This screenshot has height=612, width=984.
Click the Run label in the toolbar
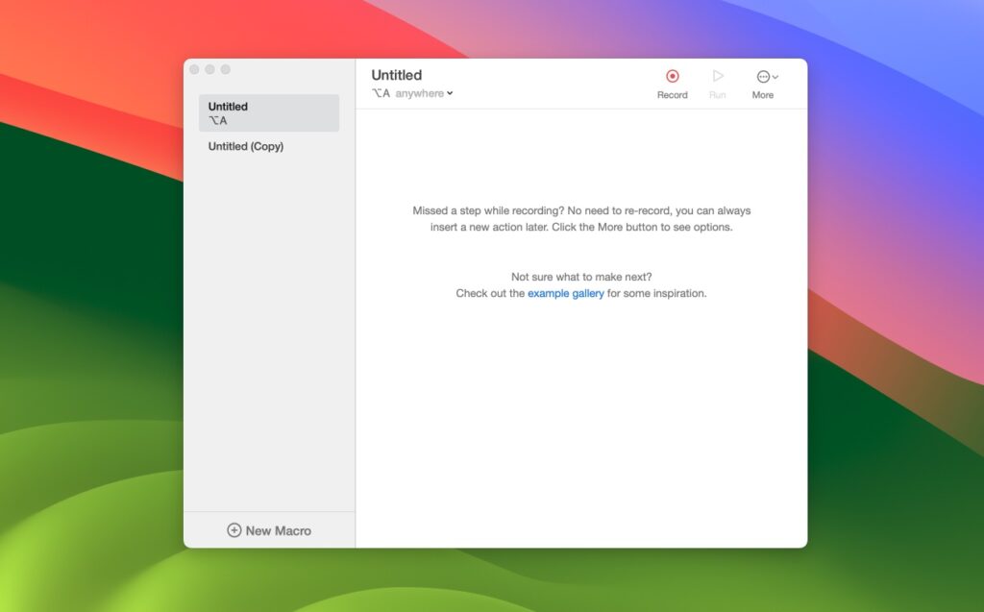point(718,94)
